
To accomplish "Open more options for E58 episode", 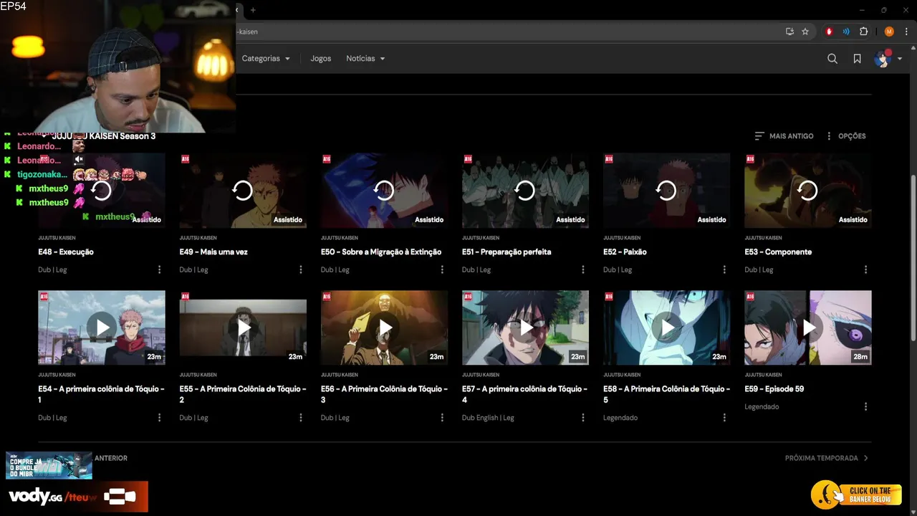I will coord(724,418).
